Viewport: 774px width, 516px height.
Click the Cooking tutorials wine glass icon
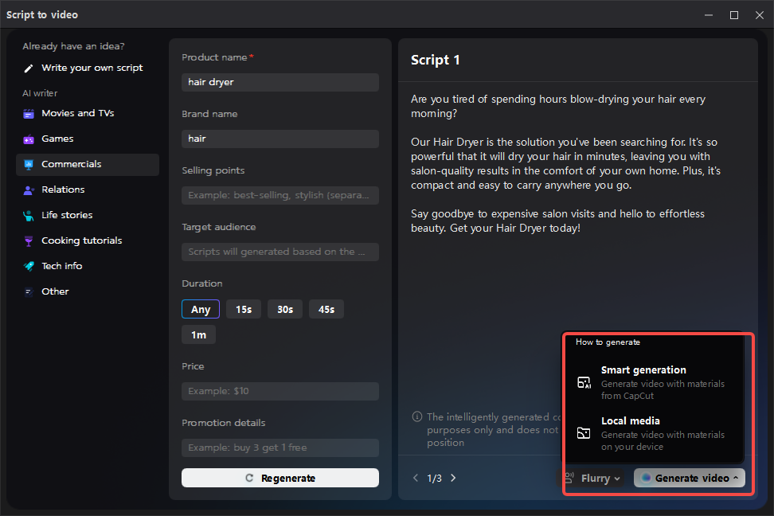point(29,241)
